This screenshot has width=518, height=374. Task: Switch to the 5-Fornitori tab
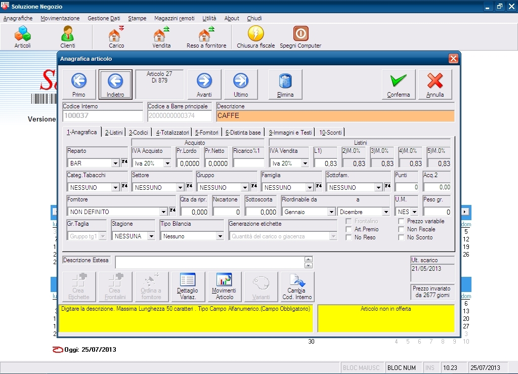coord(206,133)
